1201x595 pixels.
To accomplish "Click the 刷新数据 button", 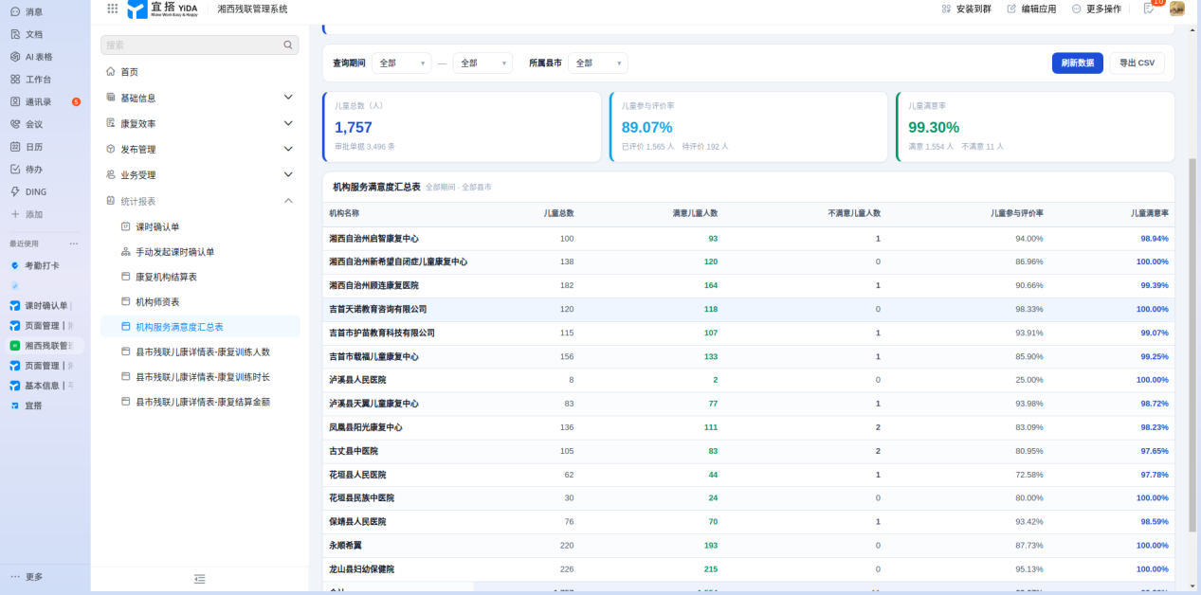I will click(x=1077, y=63).
